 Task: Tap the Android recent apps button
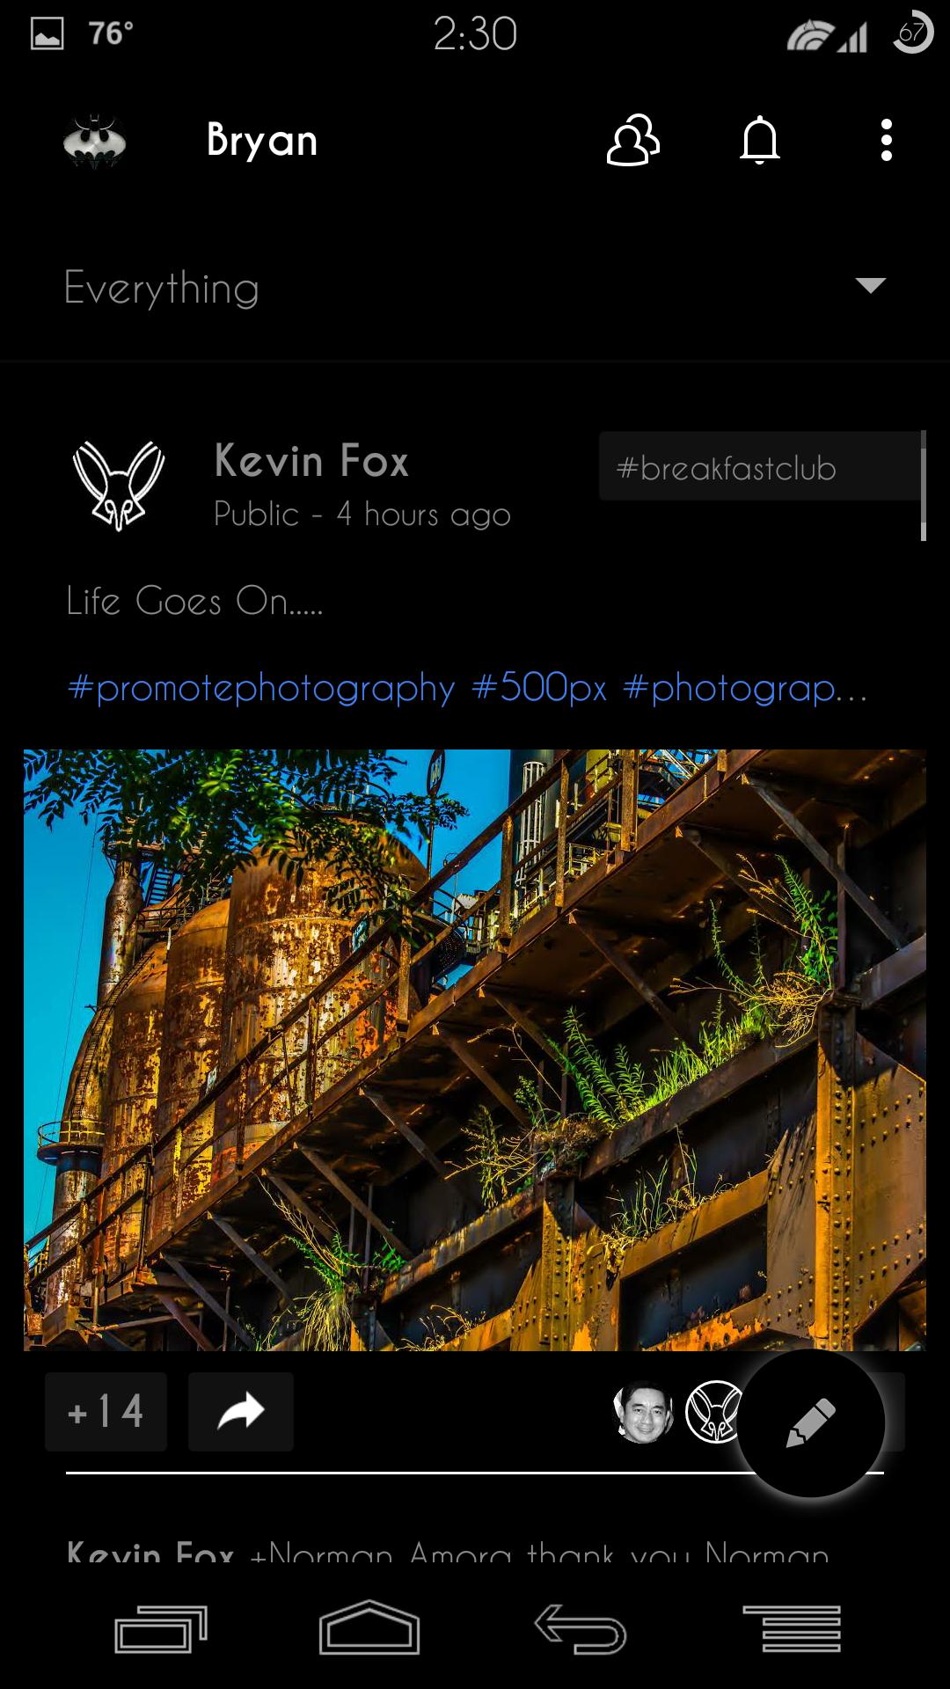point(161,1628)
